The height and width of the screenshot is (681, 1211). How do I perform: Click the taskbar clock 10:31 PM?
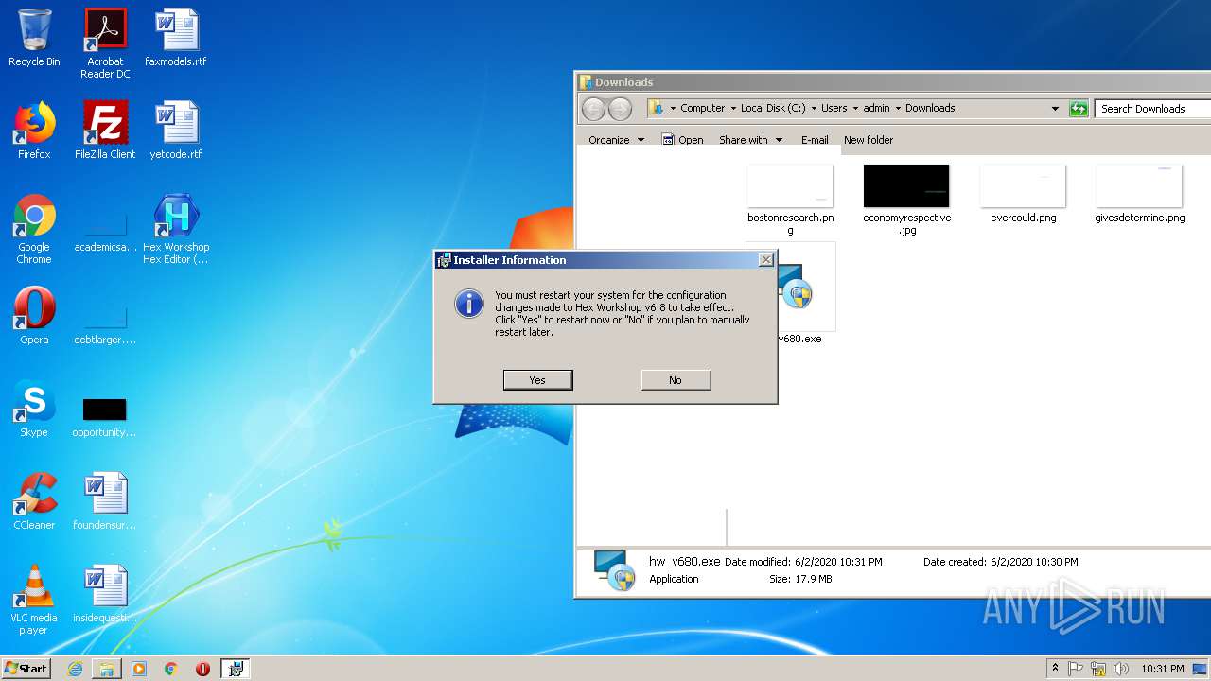pyautogui.click(x=1162, y=669)
